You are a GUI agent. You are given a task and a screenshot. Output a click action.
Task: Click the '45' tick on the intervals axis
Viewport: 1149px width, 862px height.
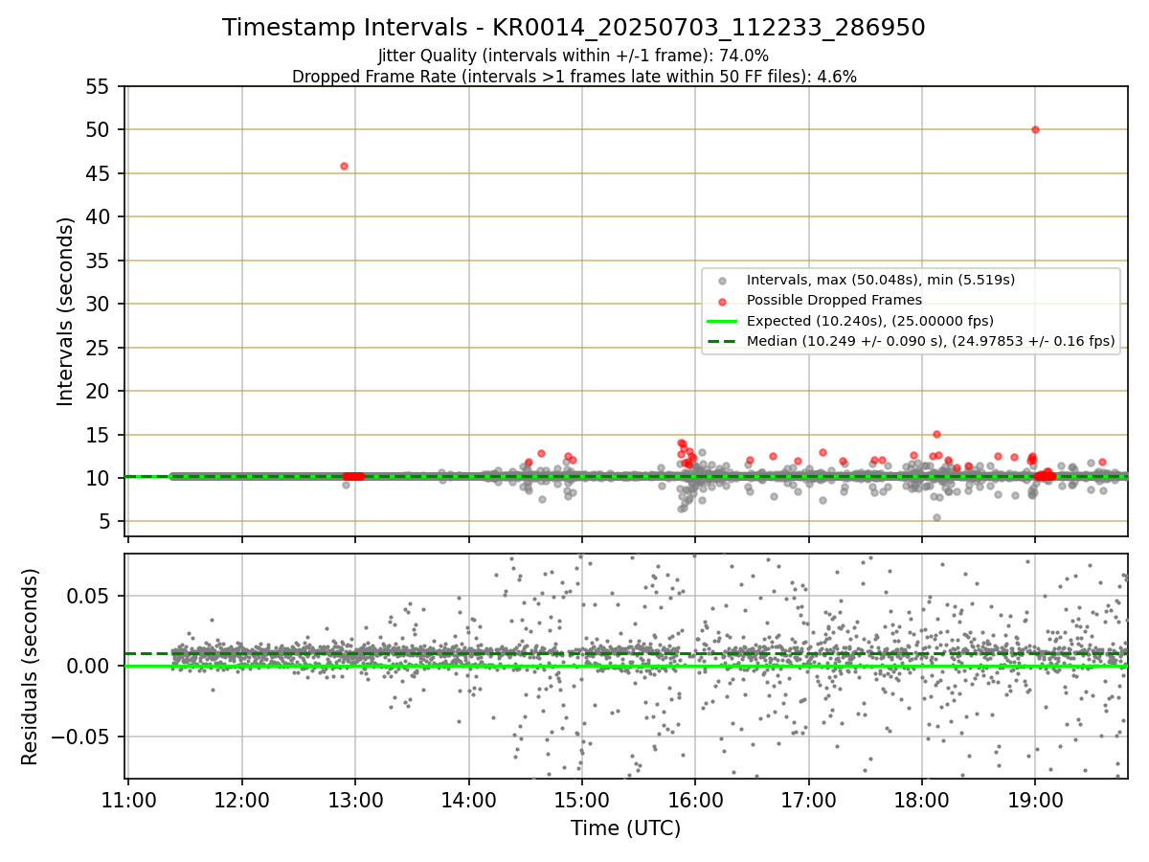[100, 173]
